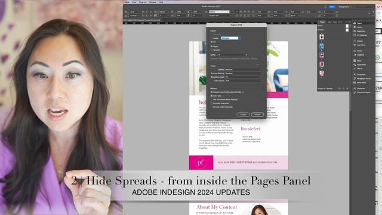Open the Format Method dropdown

click(x=243, y=73)
